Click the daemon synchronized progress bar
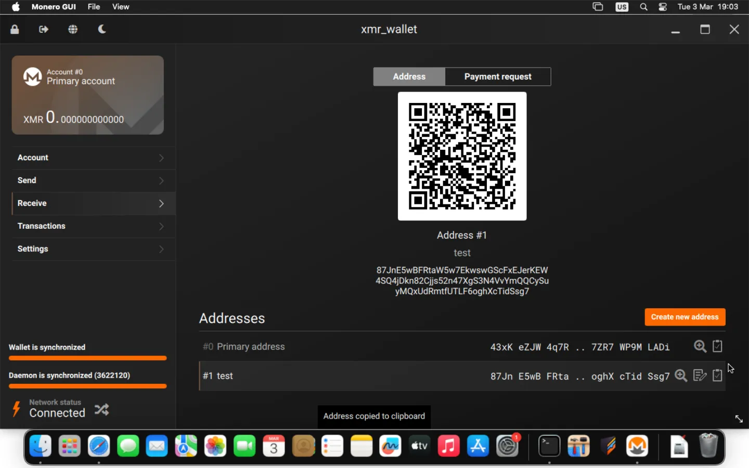The height and width of the screenshot is (468, 749). [88, 386]
